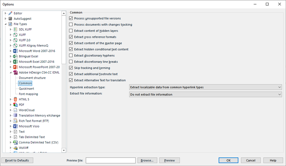The image size is (286, 166).
Task: Expand the Editor tree node
Action: coord(5,13)
